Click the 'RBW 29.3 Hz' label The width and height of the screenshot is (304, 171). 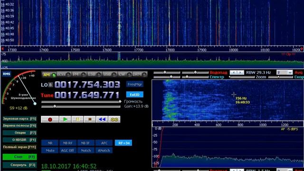[258, 73]
